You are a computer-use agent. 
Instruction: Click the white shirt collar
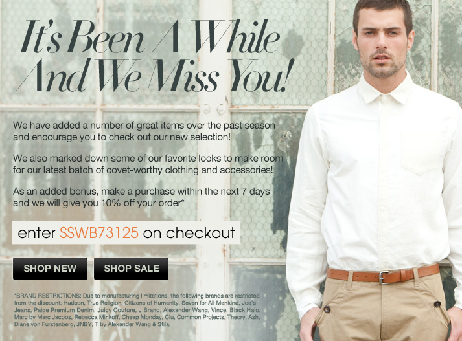[384, 90]
